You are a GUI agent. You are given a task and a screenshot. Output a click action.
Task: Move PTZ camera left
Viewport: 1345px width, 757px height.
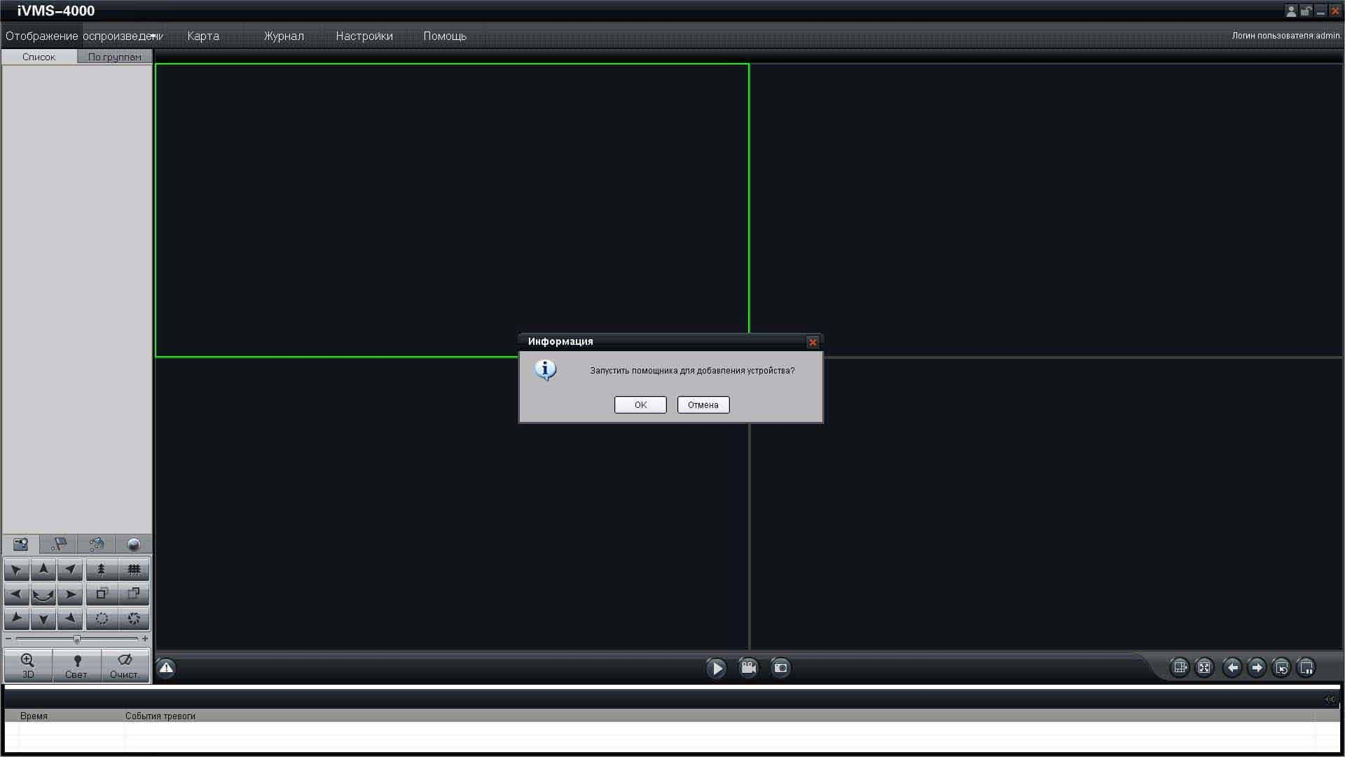coord(16,594)
